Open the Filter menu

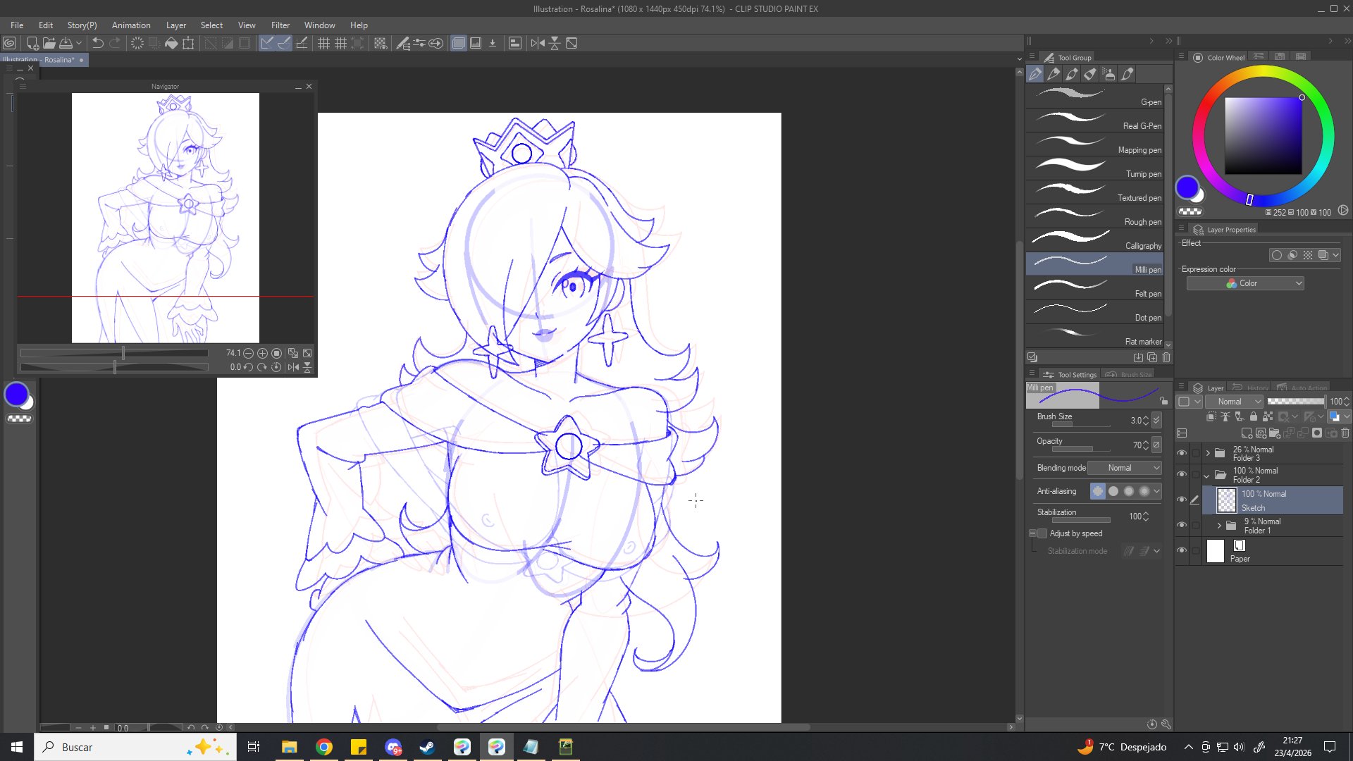pos(280,25)
